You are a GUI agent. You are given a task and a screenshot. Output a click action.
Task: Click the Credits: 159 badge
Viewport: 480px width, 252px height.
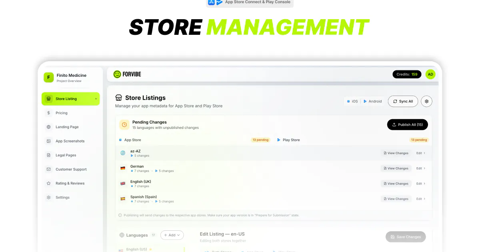(407, 74)
